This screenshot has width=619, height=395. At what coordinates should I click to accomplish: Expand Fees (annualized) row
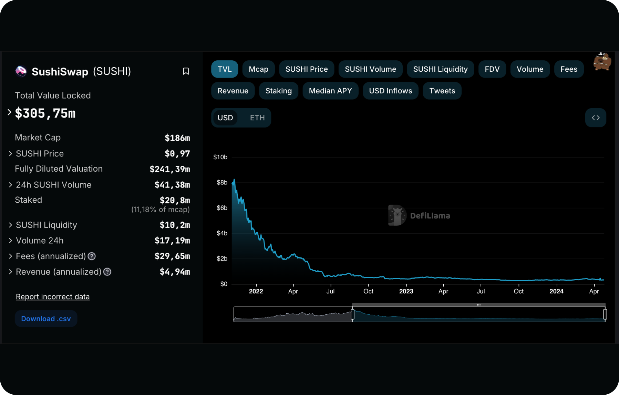tap(10, 256)
